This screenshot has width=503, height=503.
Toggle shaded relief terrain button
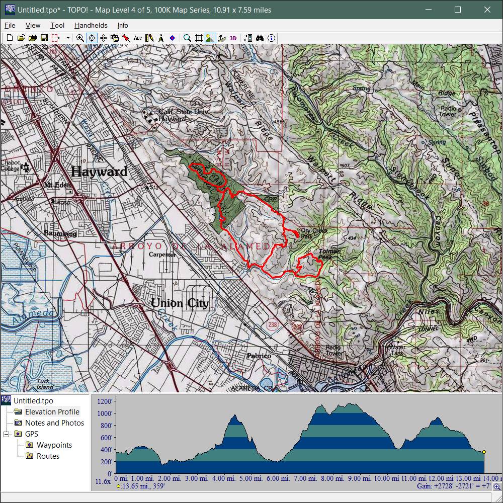point(210,38)
